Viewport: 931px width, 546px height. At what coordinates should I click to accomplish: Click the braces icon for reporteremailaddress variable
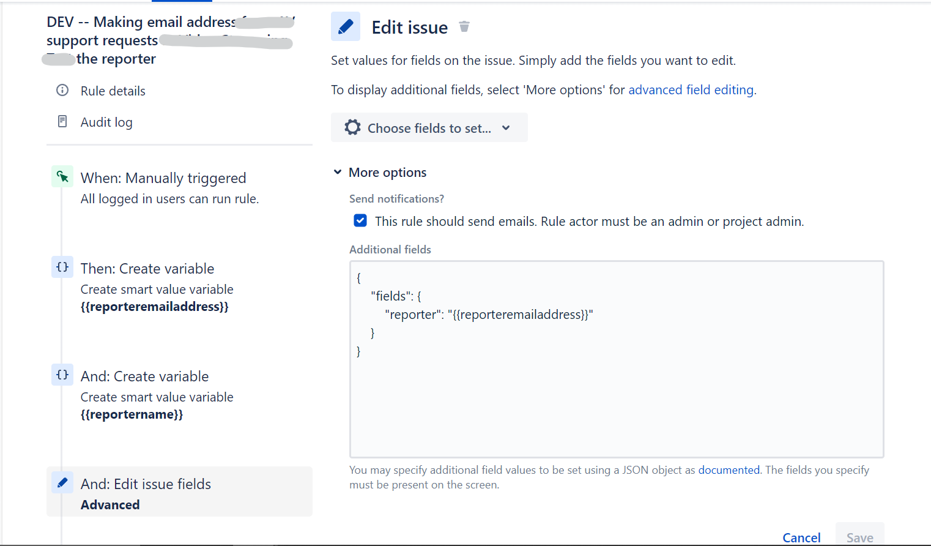pos(62,267)
